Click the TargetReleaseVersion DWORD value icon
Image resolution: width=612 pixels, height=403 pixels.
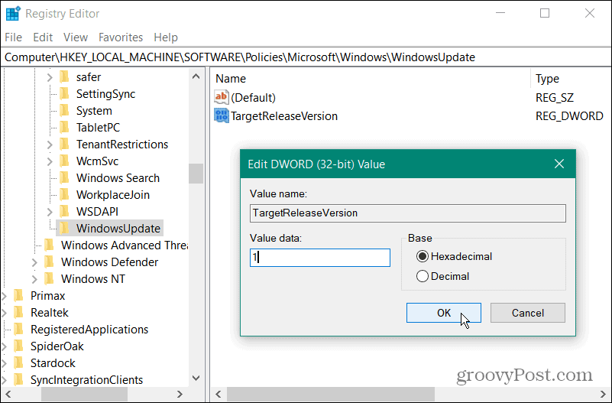click(222, 116)
